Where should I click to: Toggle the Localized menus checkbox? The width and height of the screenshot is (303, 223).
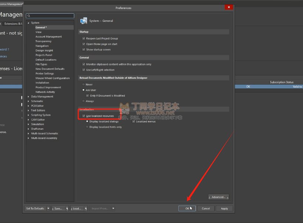coord(134,122)
